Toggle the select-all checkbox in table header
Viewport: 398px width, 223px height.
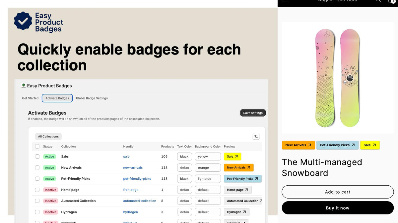[x=37, y=146]
